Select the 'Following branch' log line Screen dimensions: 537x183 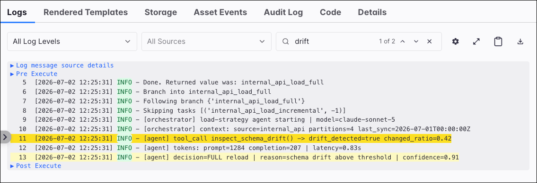[x=224, y=101]
